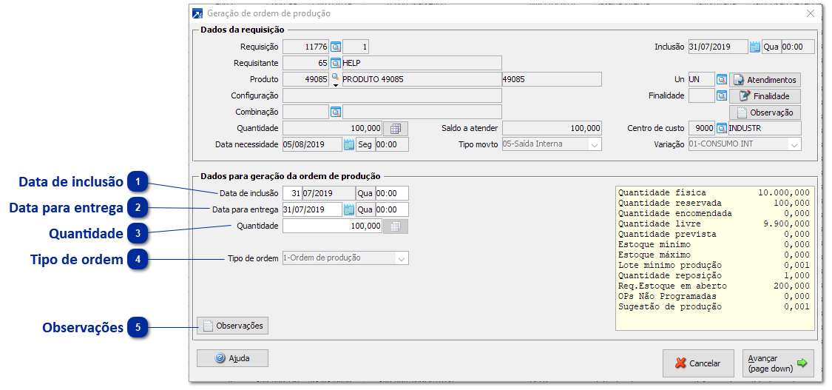Click the app icon in the title bar
Image resolution: width=832 pixels, height=390 pixels.
tap(197, 13)
